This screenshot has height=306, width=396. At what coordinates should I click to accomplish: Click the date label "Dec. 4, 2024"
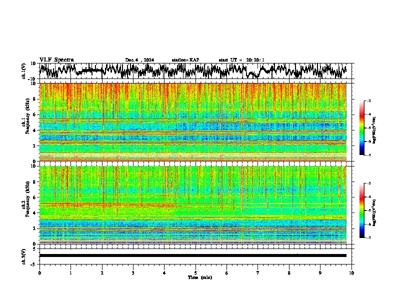coord(139,60)
